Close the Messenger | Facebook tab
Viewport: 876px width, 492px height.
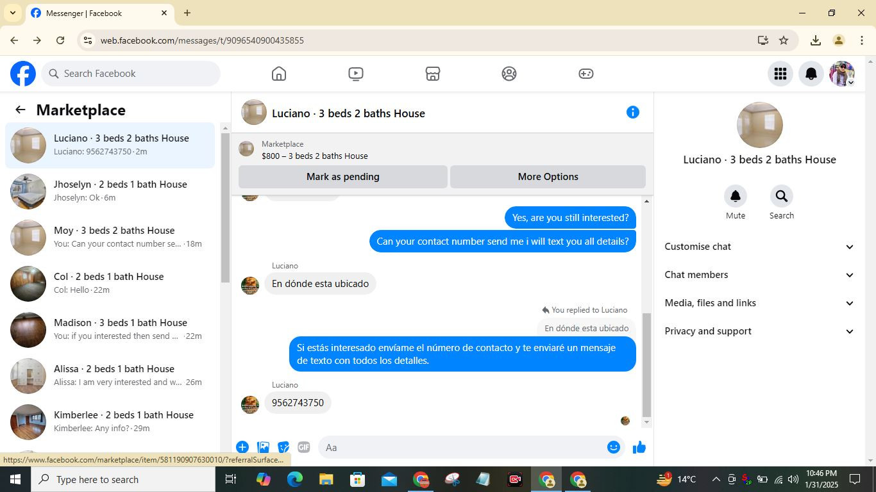[x=164, y=13]
